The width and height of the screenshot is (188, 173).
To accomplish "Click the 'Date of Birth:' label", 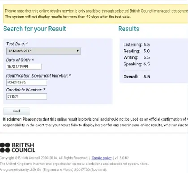I will (20, 60).
